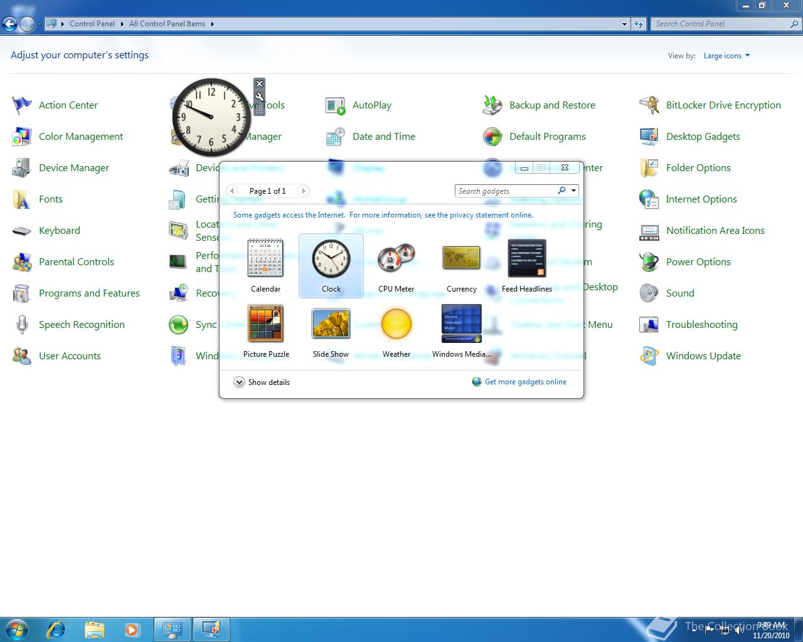Pick the Weather gadget
Screen dimensions: 803x642
(396, 331)
